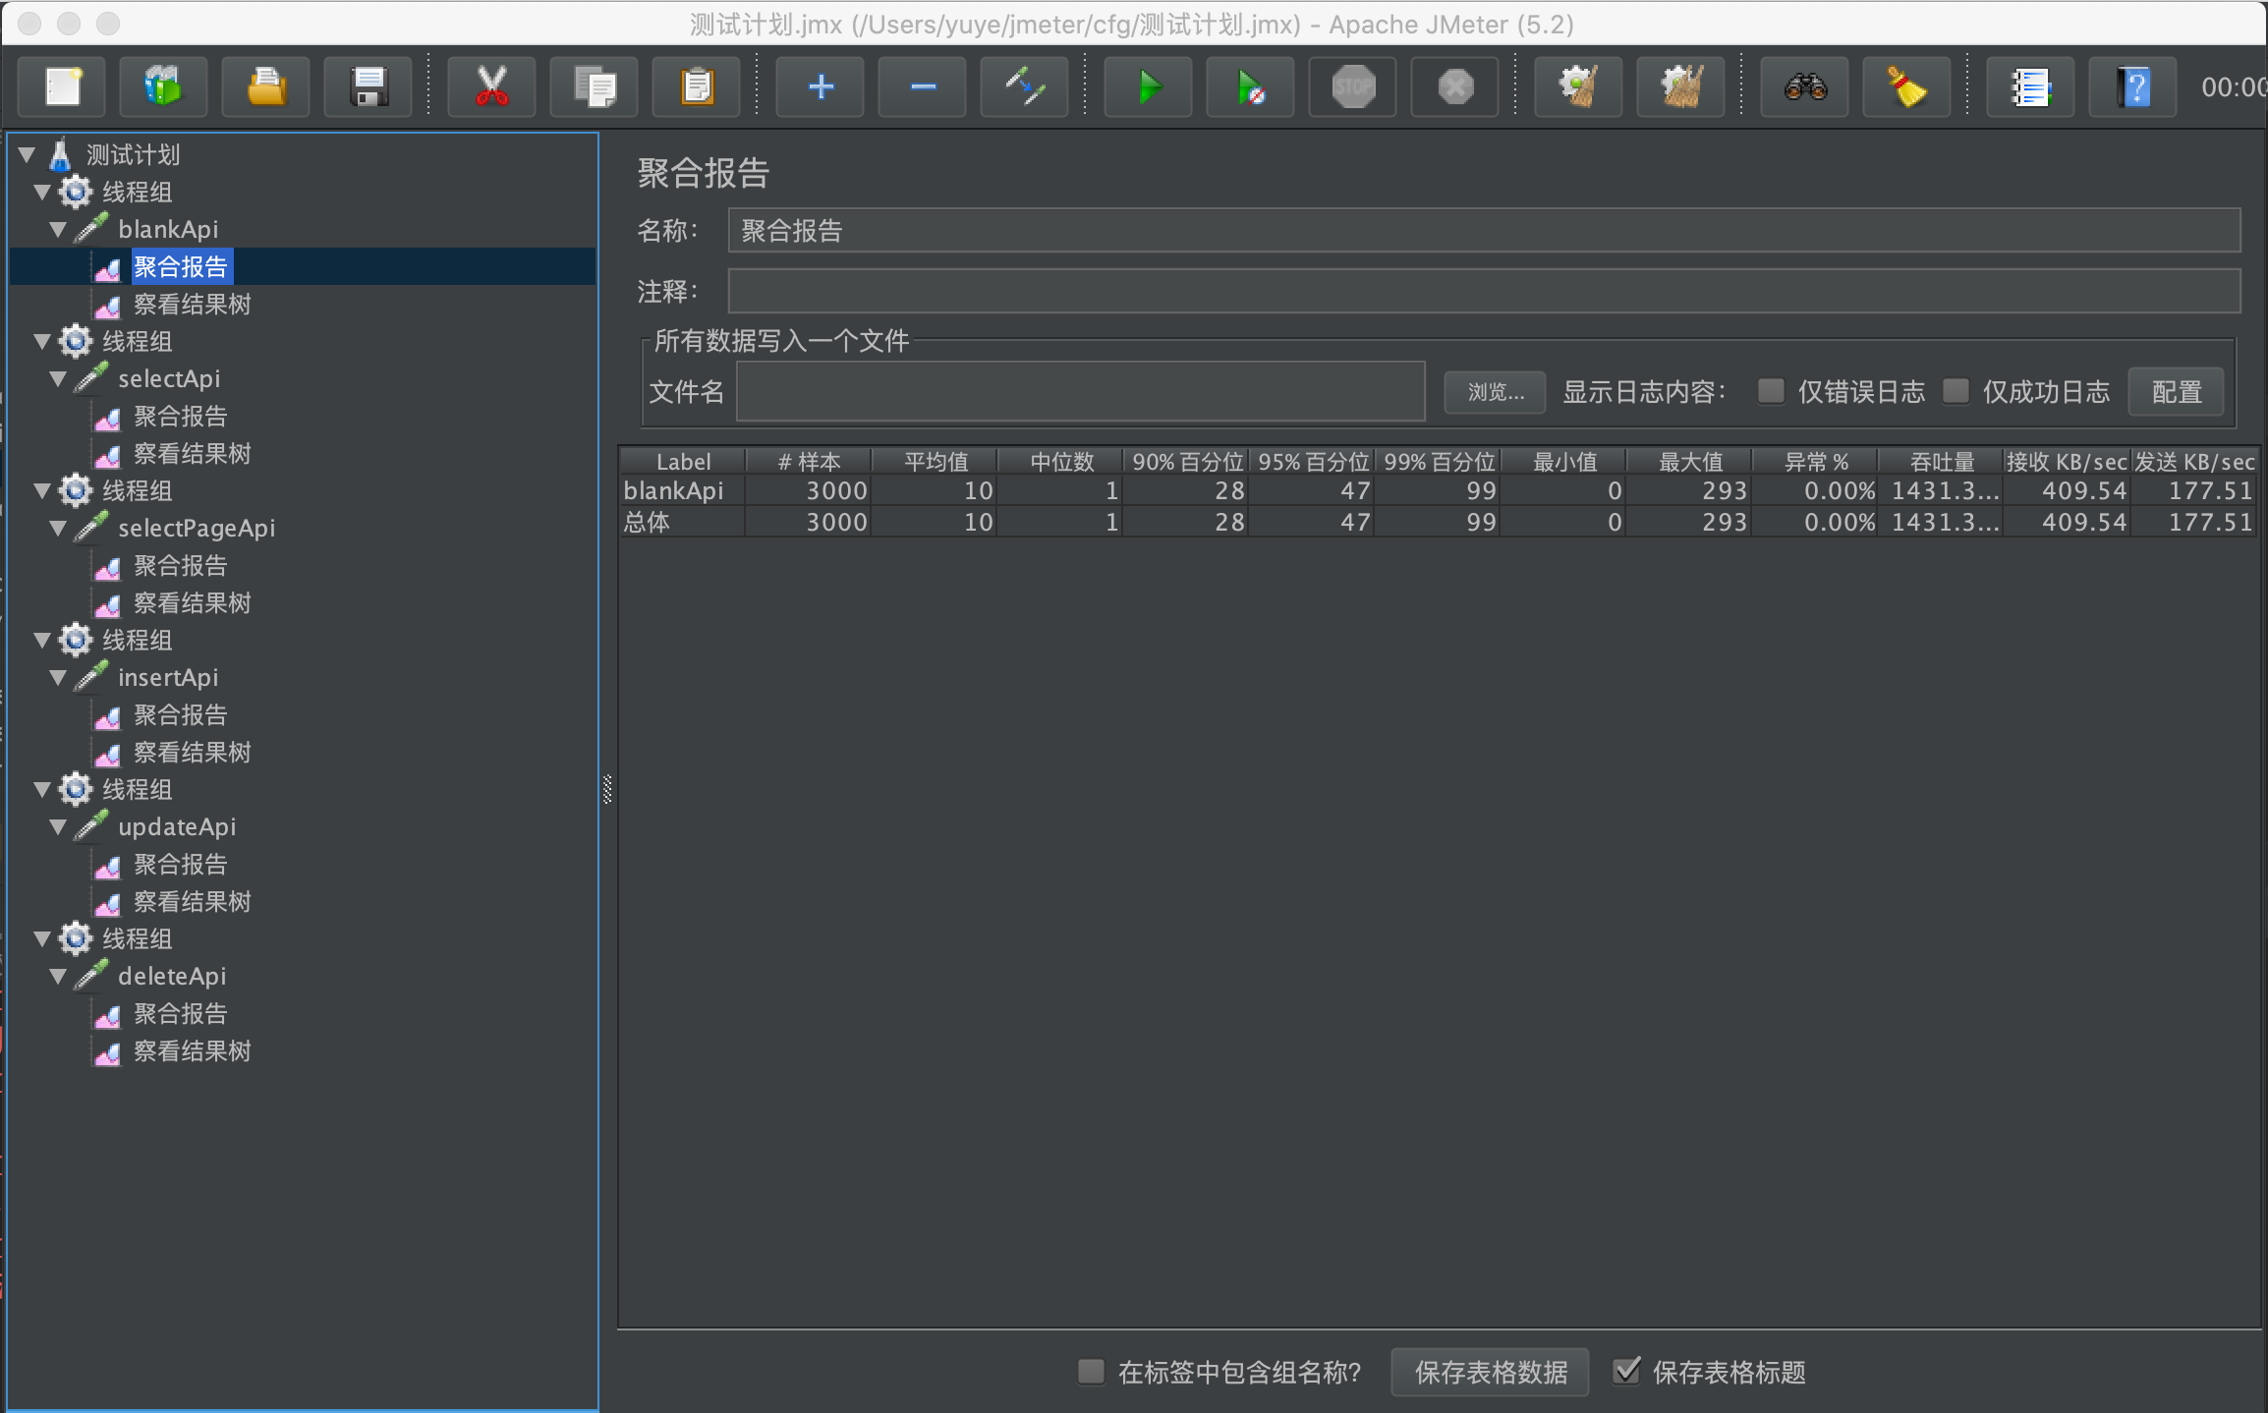Click the Open file folder icon
The height and width of the screenshot is (1413, 2268).
click(x=266, y=87)
